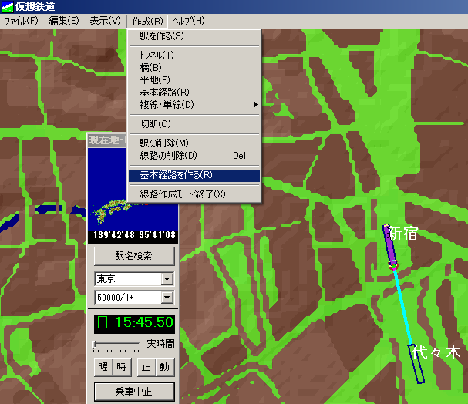This screenshot has width=468, height=404.
Task: Click the 曜 day-of-week button
Action: pos(103,366)
